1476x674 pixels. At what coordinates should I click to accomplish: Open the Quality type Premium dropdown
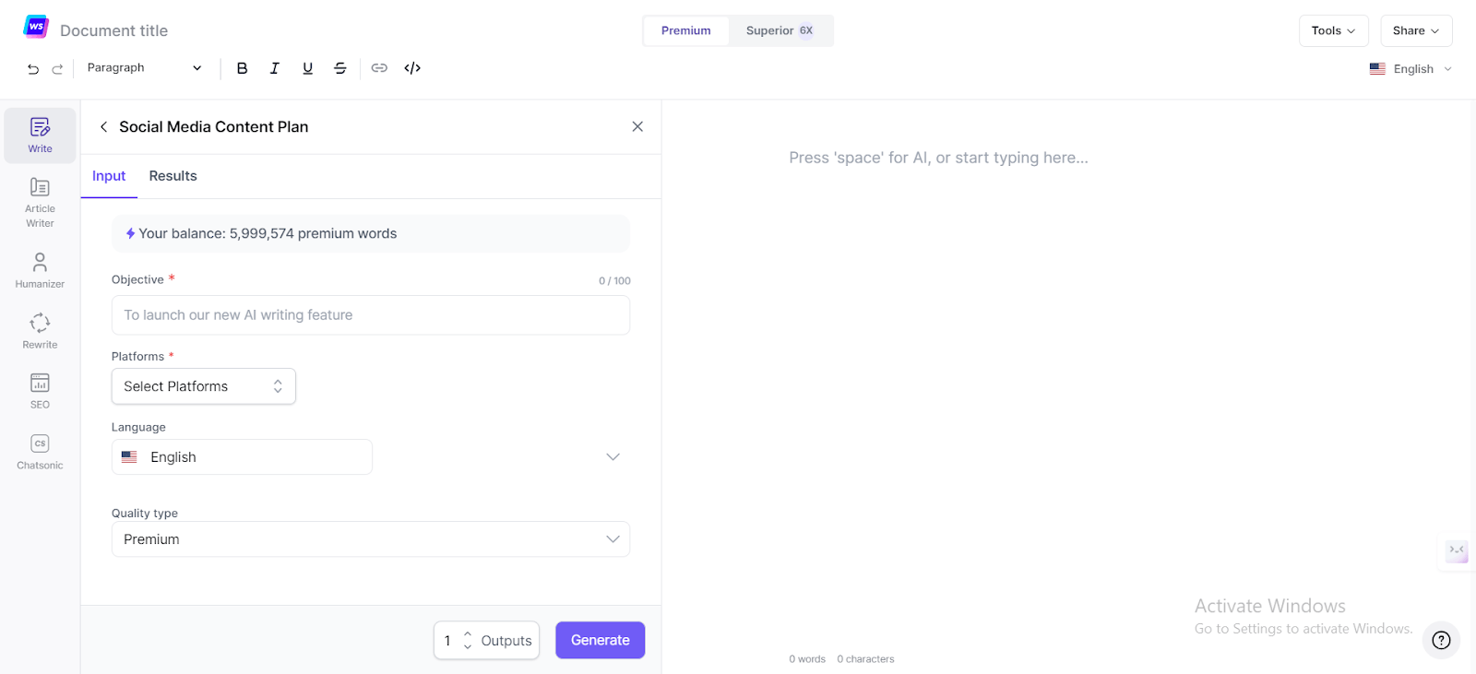tap(371, 539)
